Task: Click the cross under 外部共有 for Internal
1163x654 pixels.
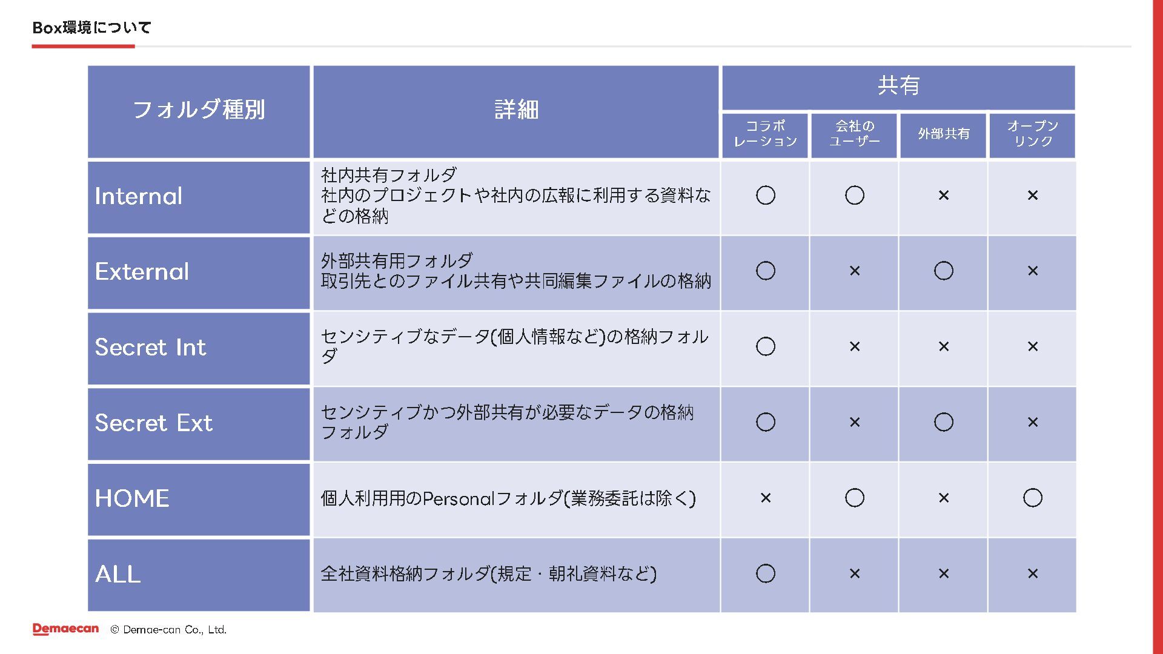Action: pos(944,196)
